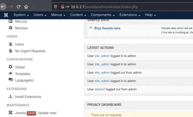The height and width of the screenshot is (117, 193).
Task: Click the Maintenance section heading
Action: click(x=18, y=105)
